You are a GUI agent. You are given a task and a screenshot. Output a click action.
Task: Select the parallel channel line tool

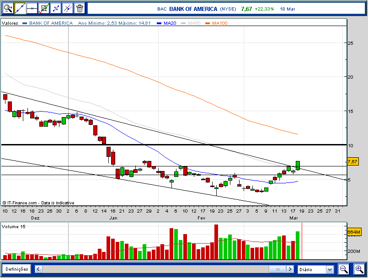point(68,8)
